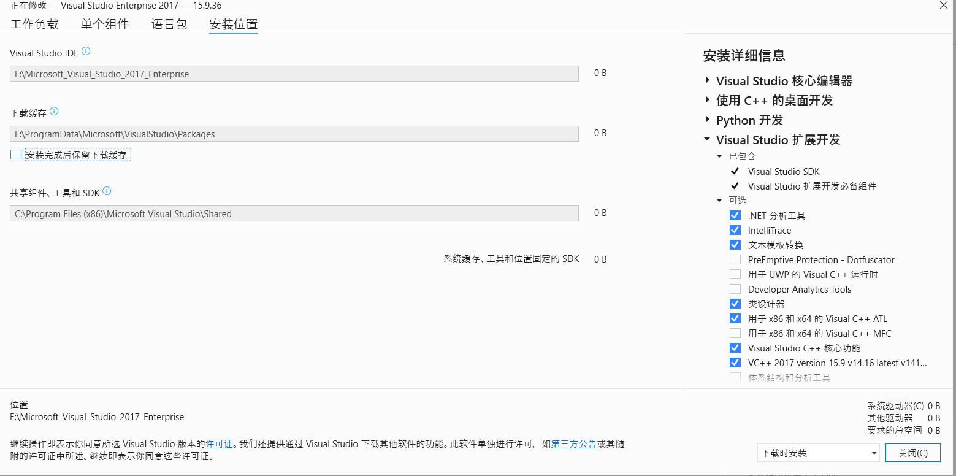Uncheck VC++ 2017 version 15.9 v14.16 option
Screen dimensions: 956x476
coord(735,363)
